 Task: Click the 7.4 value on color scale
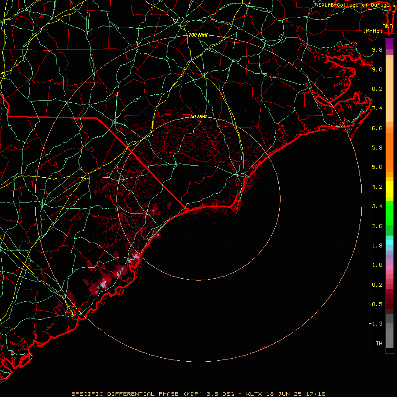click(377, 109)
